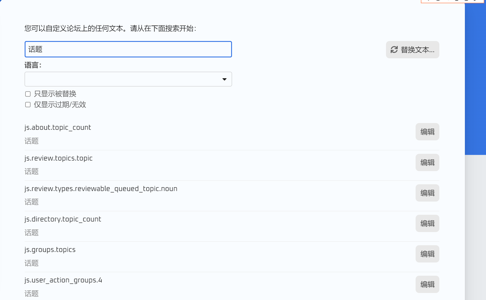The height and width of the screenshot is (300, 486).
Task: Edit the js.groups.topics entry
Action: (427, 254)
